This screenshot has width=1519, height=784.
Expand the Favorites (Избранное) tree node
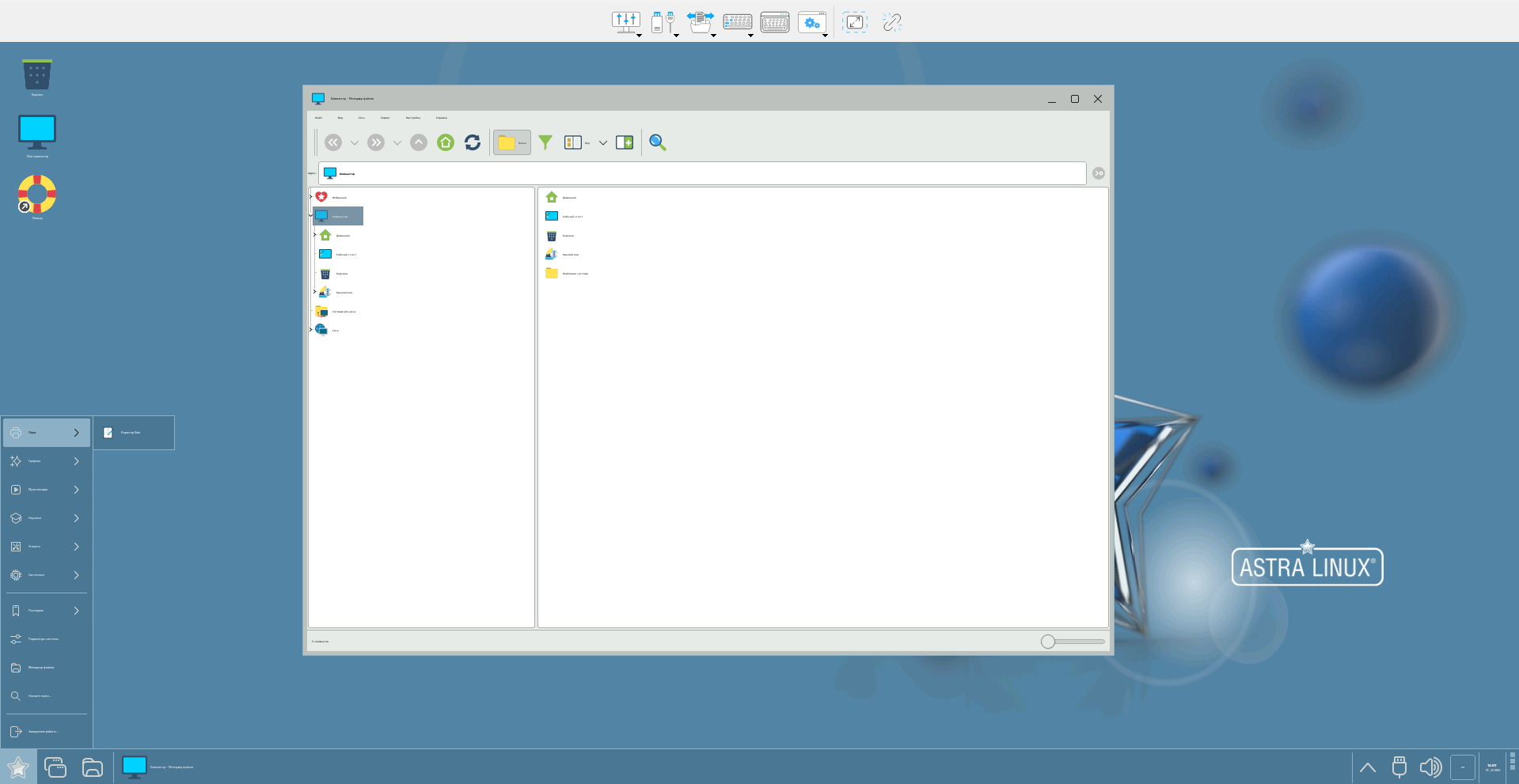310,197
